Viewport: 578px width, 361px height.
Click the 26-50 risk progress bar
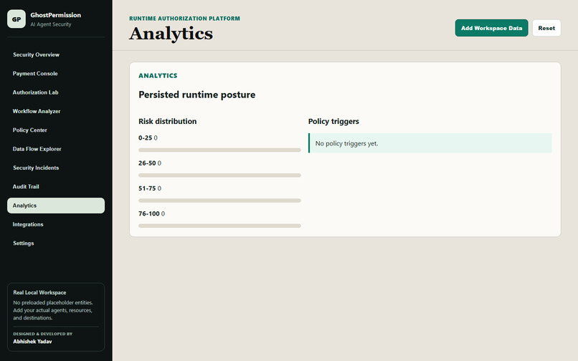tap(219, 175)
